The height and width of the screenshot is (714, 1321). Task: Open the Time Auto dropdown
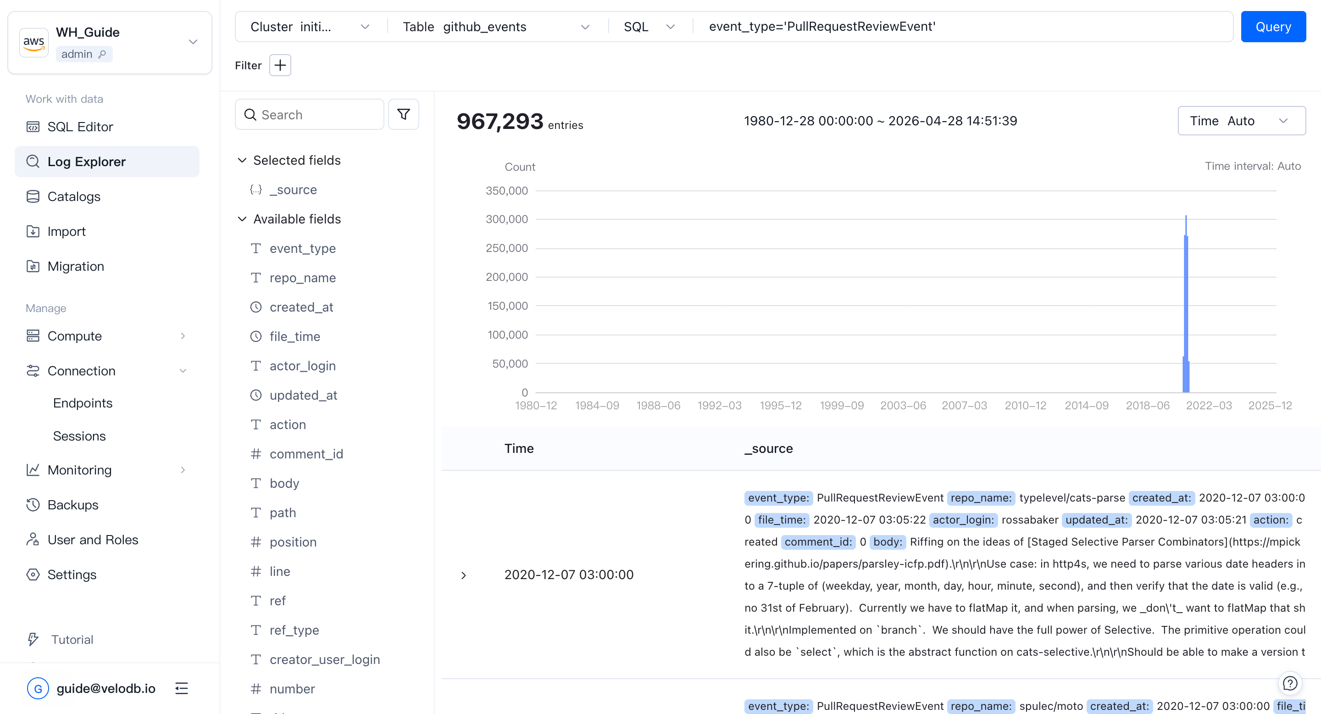(x=1242, y=120)
